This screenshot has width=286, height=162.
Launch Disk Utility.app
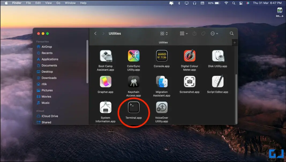pos(217,56)
